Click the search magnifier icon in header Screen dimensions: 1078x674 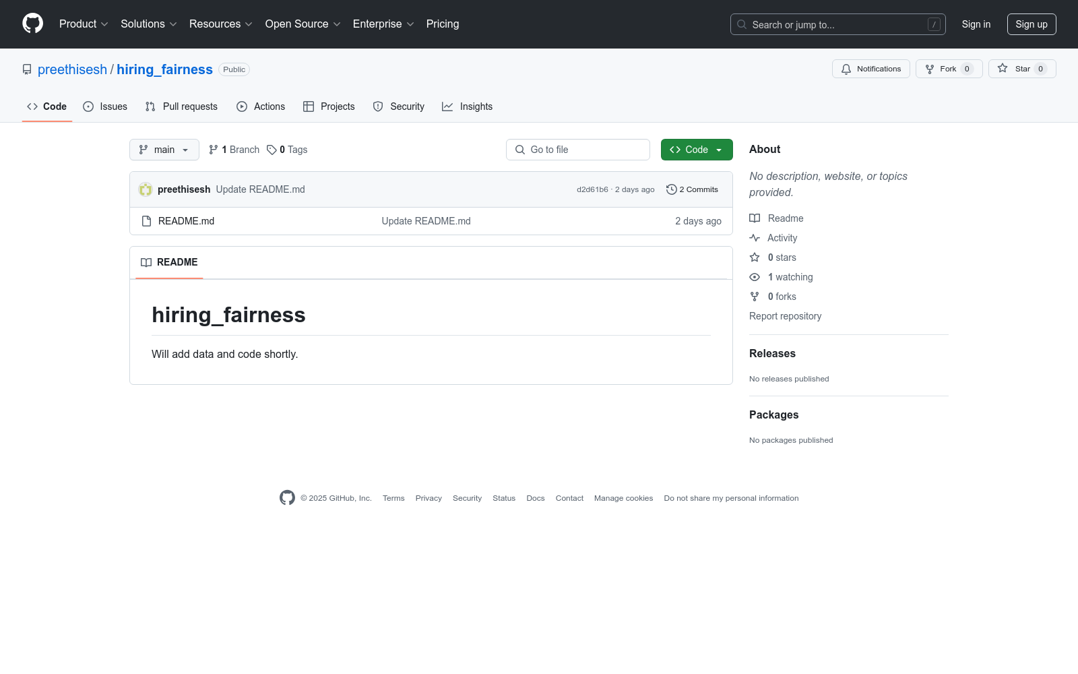point(742,24)
